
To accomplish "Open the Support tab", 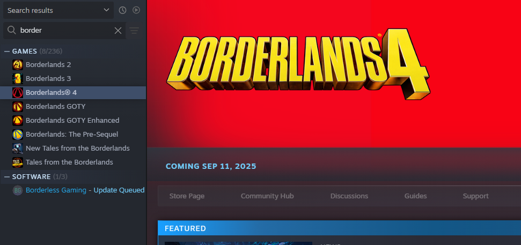I will (475, 196).
